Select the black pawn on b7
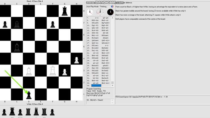The width and height of the screenshot is (210, 118). 5,24
